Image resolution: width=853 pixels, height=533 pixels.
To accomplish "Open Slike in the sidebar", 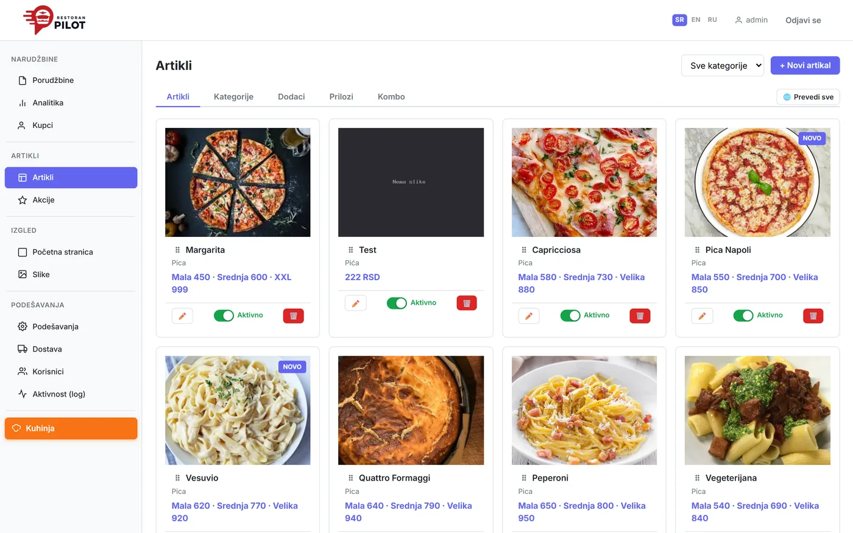I will tap(71, 275).
